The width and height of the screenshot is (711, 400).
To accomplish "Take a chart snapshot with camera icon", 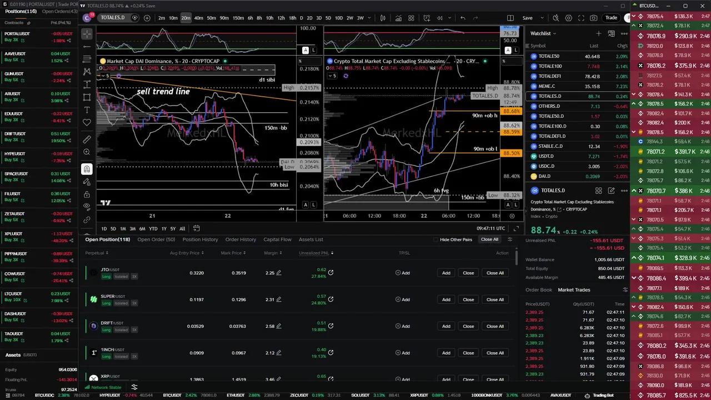I will pos(594,18).
